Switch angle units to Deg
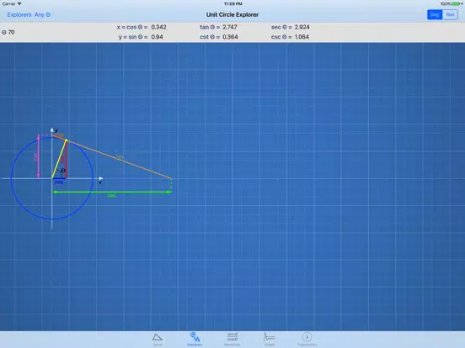This screenshot has width=465, height=348. [x=435, y=14]
